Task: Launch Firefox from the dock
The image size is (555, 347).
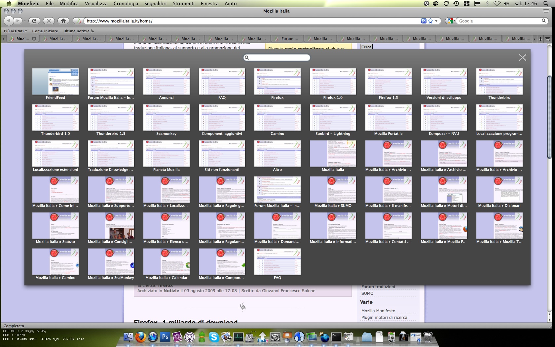Action: click(x=141, y=337)
